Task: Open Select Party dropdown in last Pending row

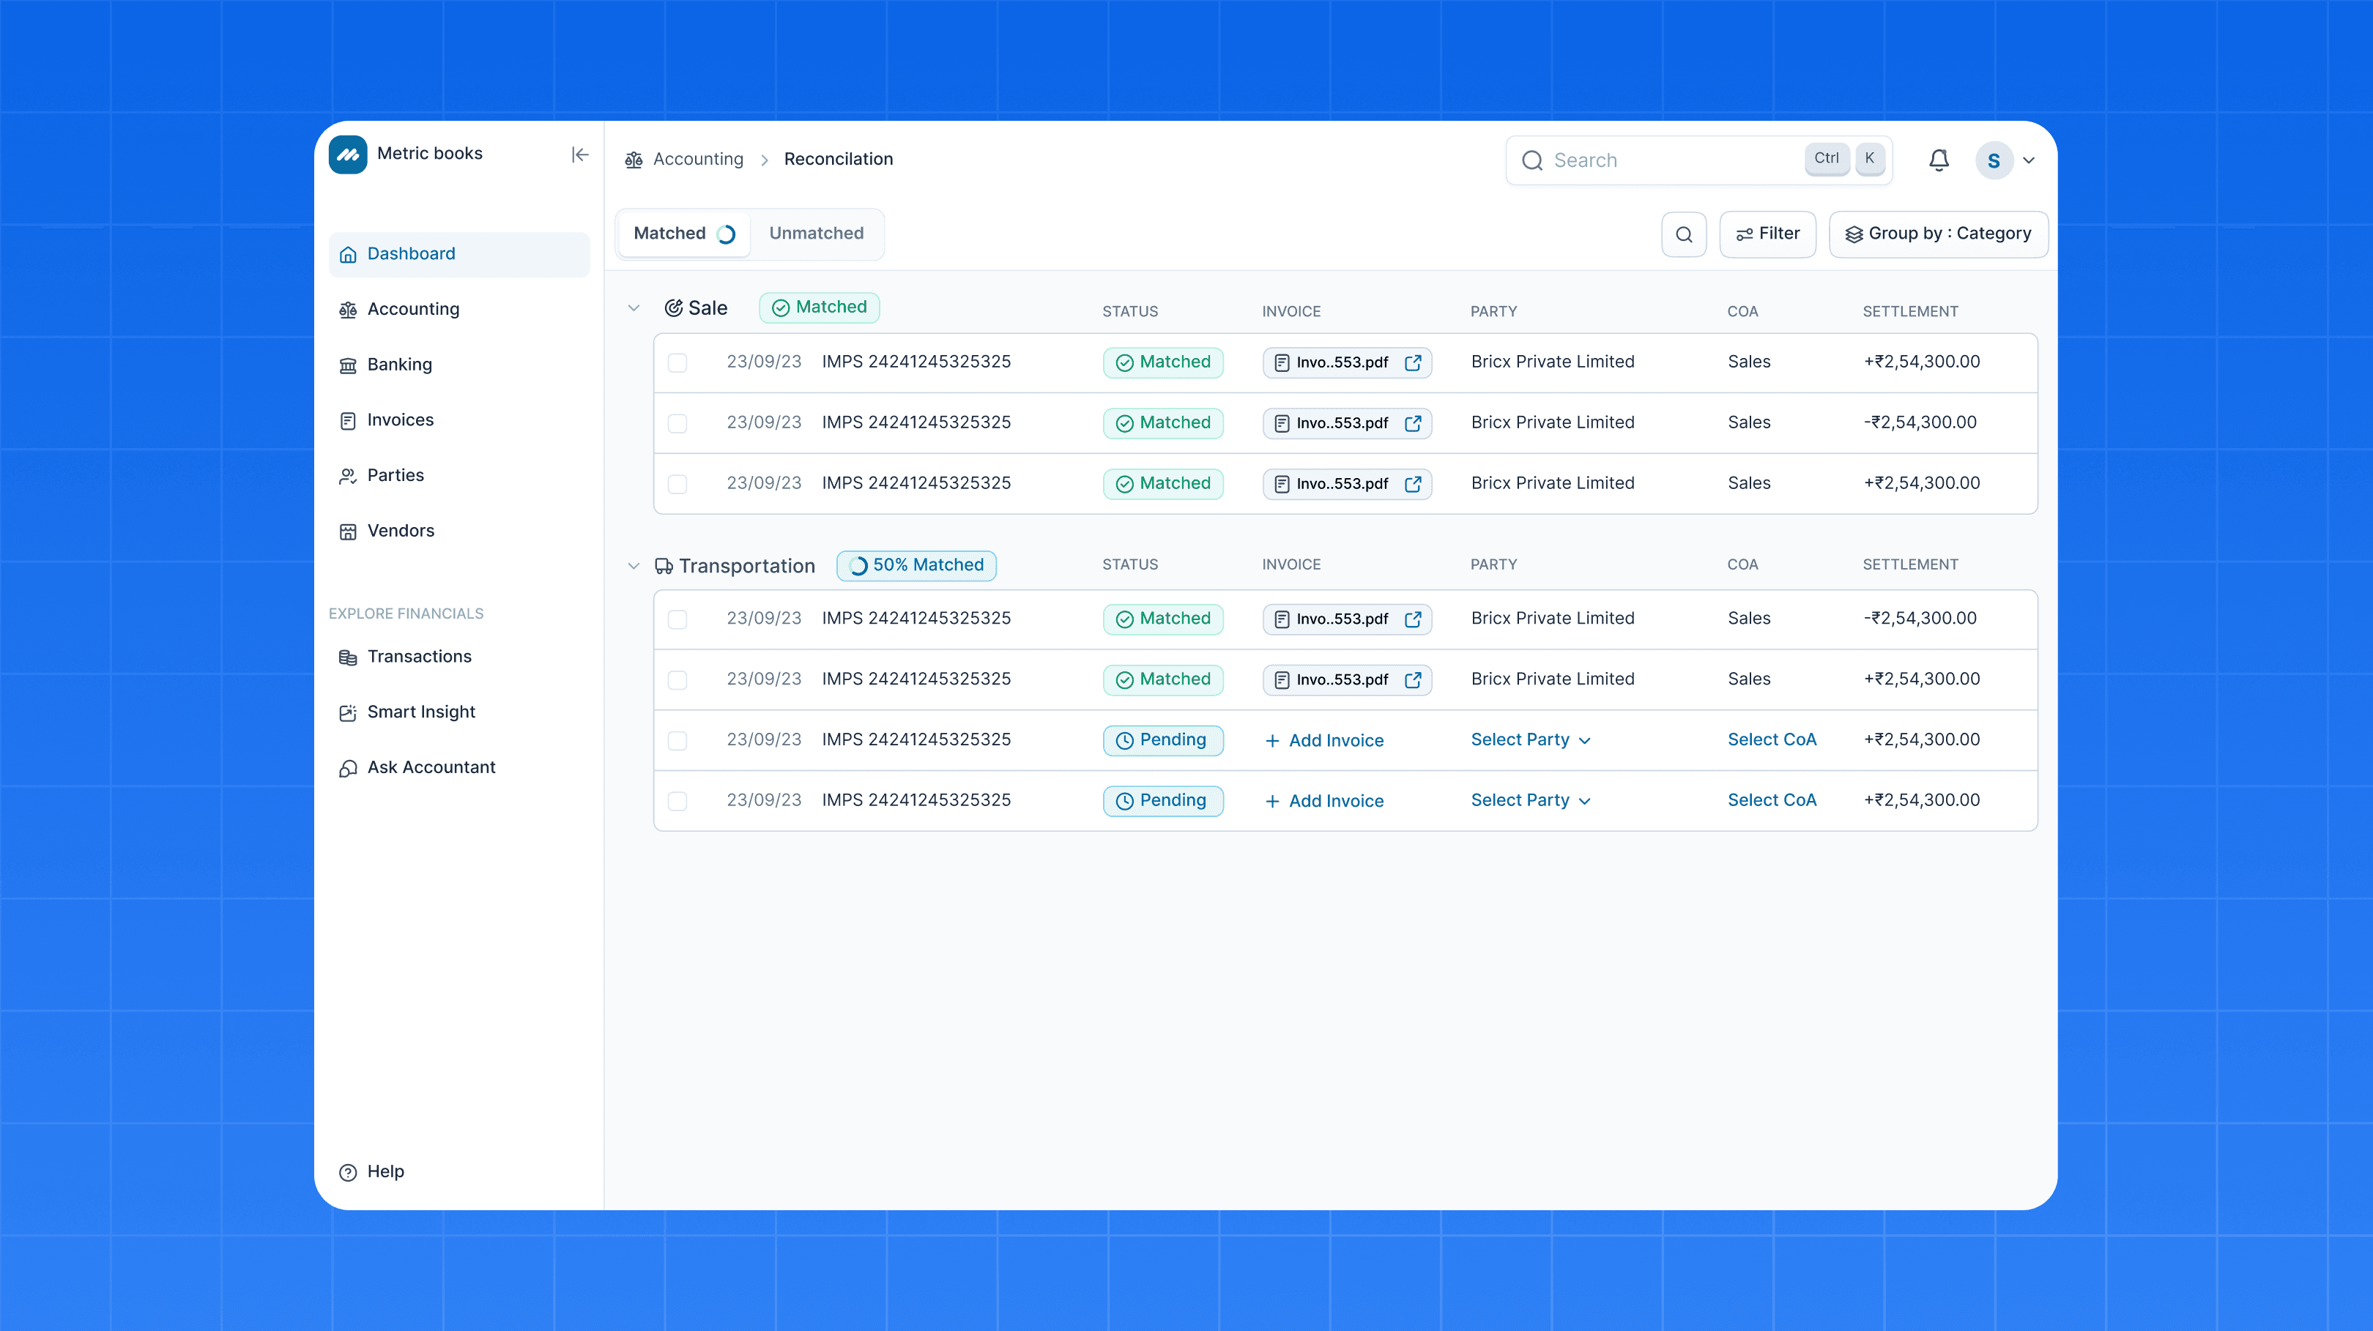Action: tap(1531, 800)
